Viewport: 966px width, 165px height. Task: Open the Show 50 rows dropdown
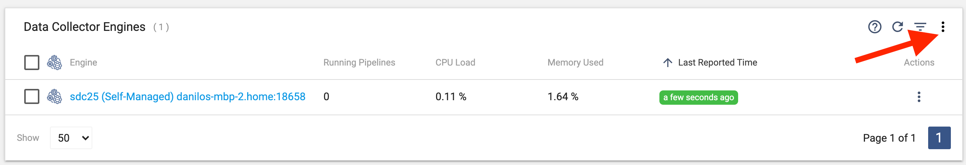(x=71, y=138)
